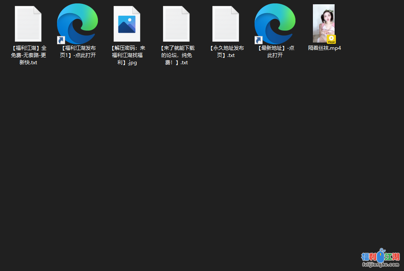404x271 pixels.
Task: Click the 【永久地址发布页】.txt filename label
Action: 226,51
